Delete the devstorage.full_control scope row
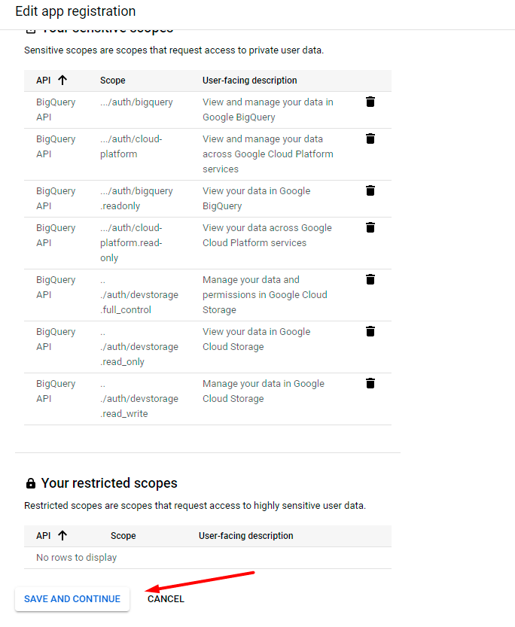The image size is (515, 627). (370, 279)
